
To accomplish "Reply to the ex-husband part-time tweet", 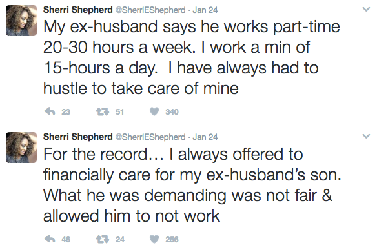I will click(50, 111).
